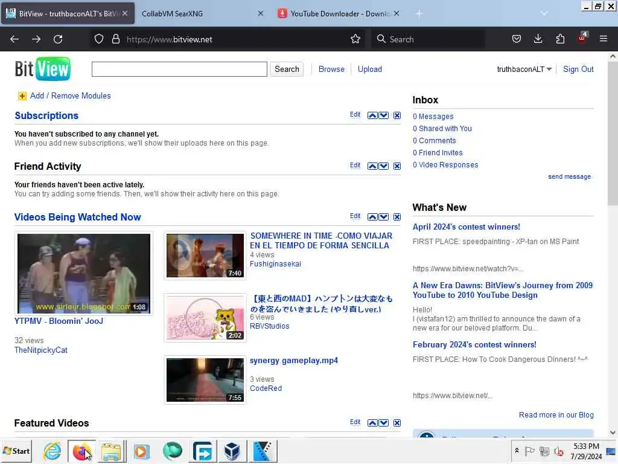Move the Friend Activity module up
The image size is (618, 464).
tap(372, 166)
